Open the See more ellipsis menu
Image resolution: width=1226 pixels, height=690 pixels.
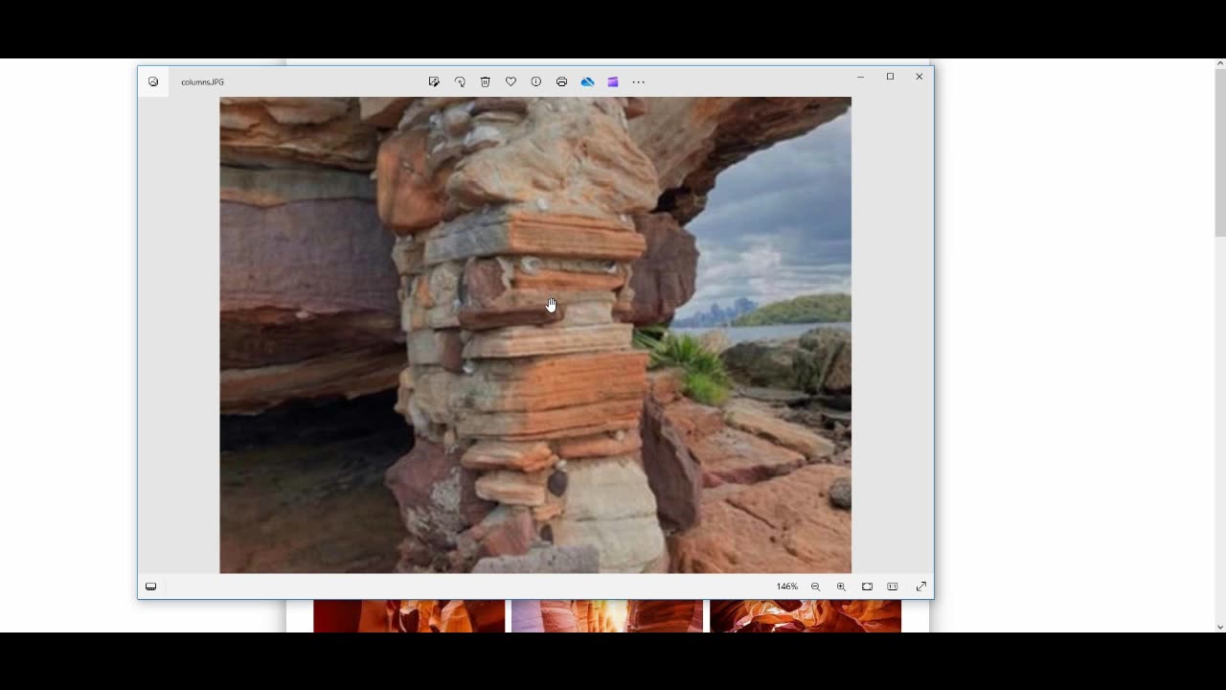click(639, 82)
